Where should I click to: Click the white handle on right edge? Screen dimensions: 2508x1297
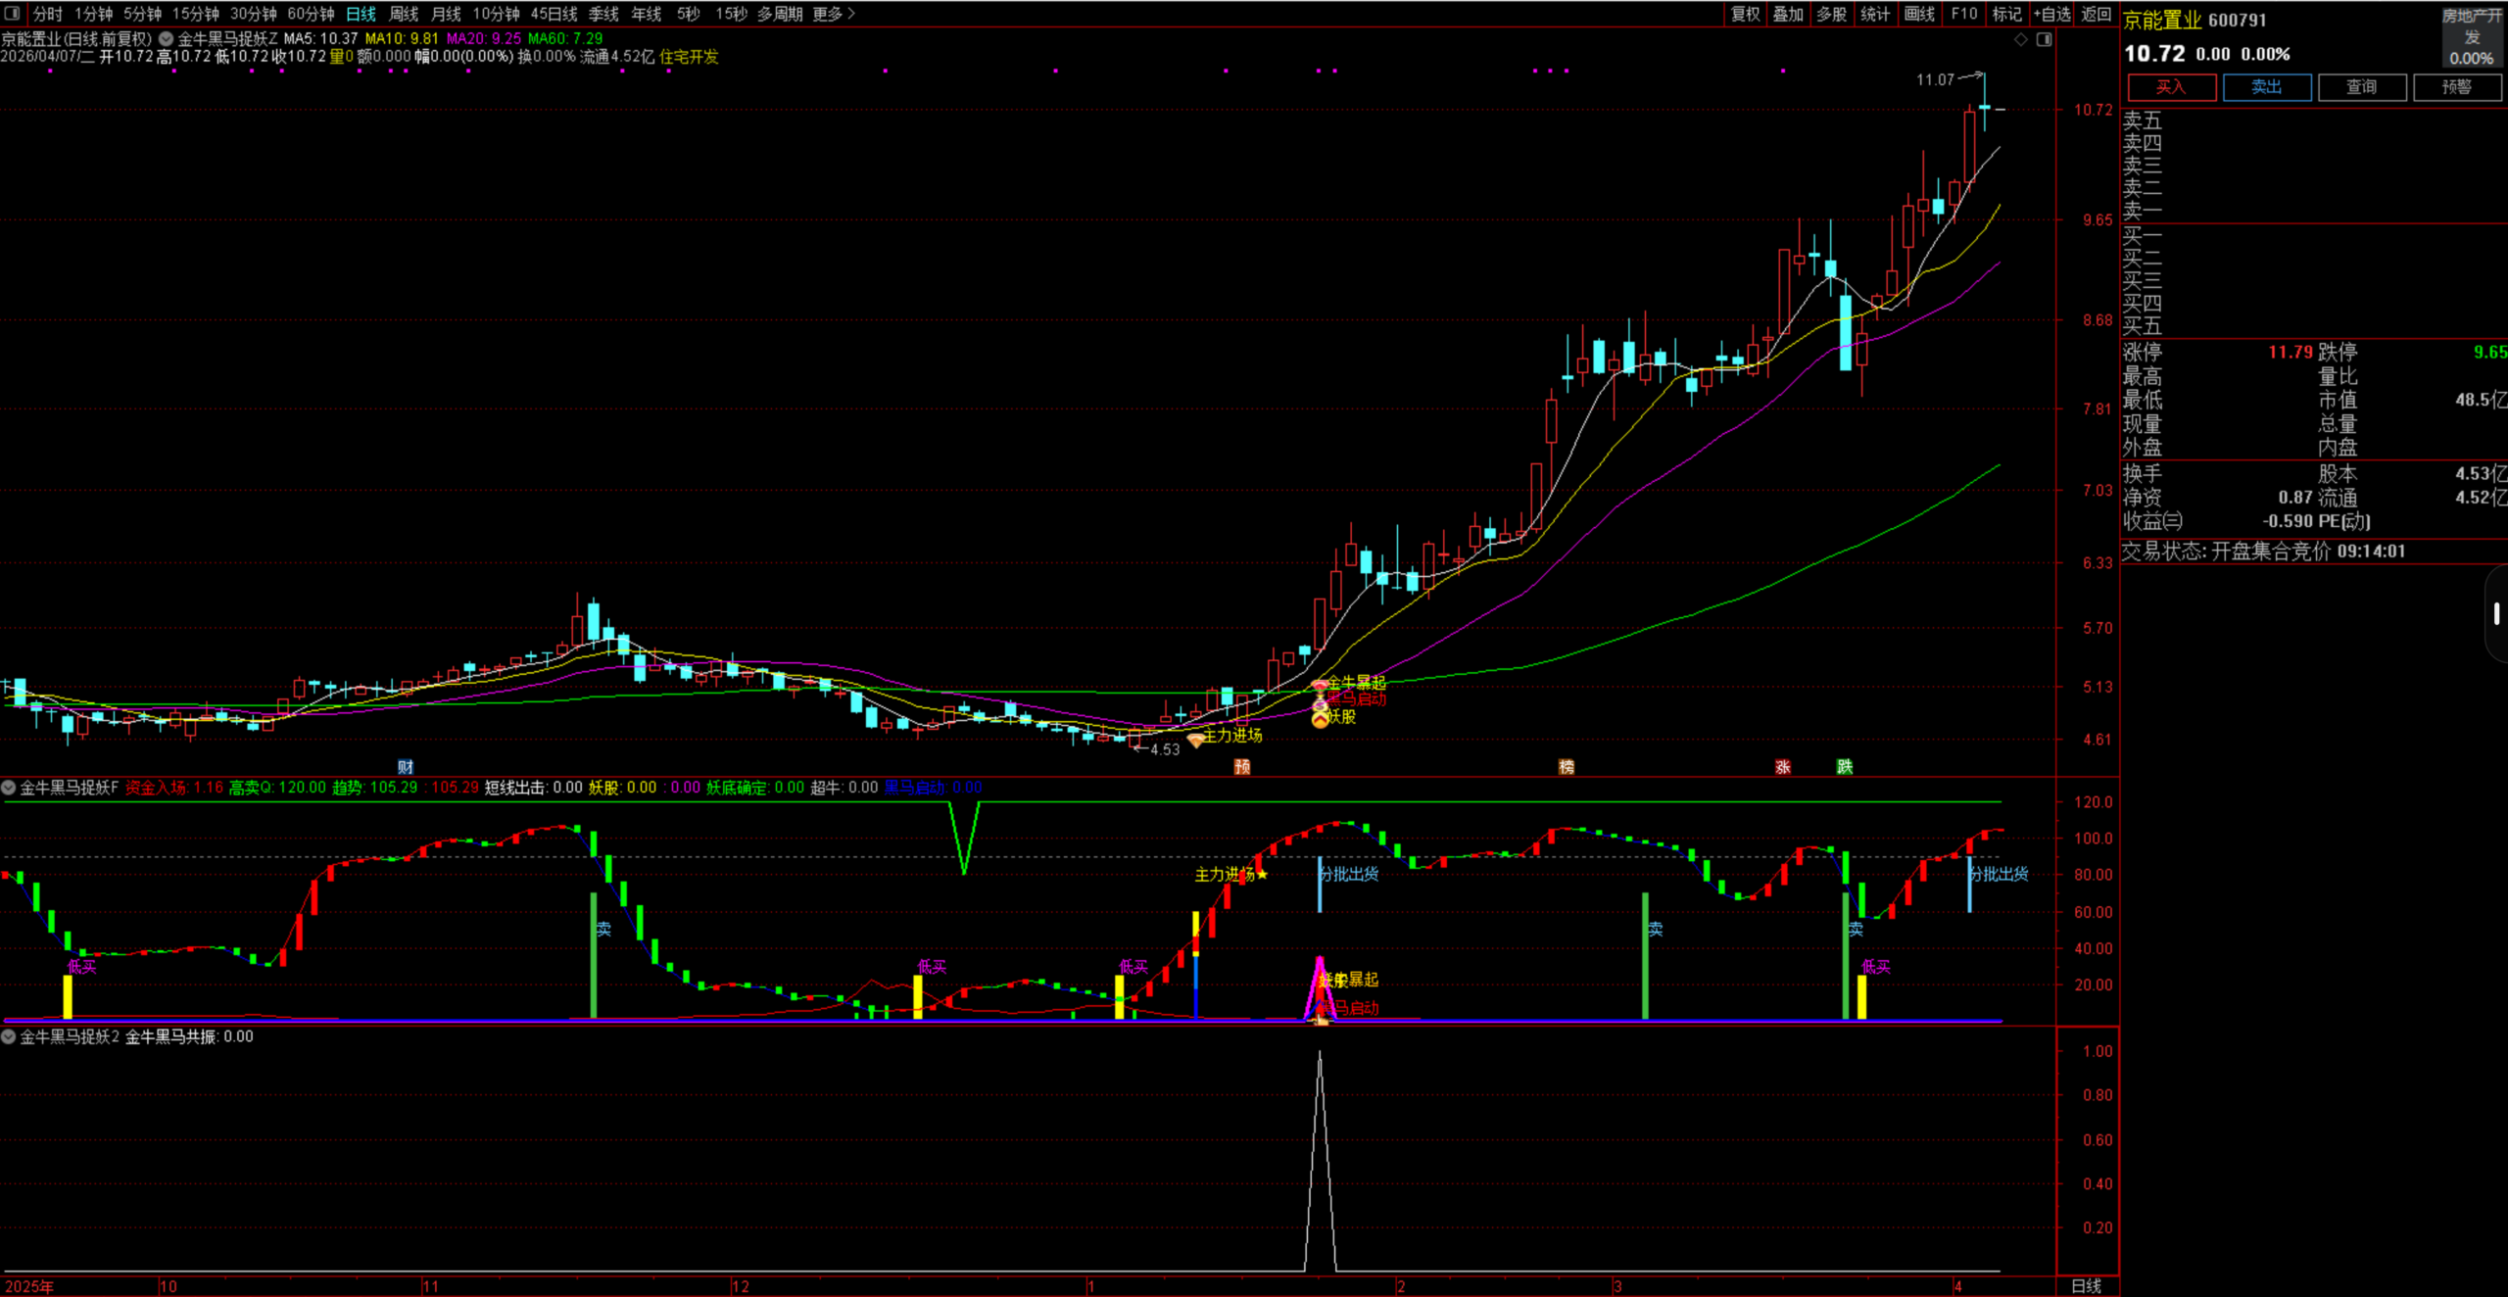tap(2496, 614)
